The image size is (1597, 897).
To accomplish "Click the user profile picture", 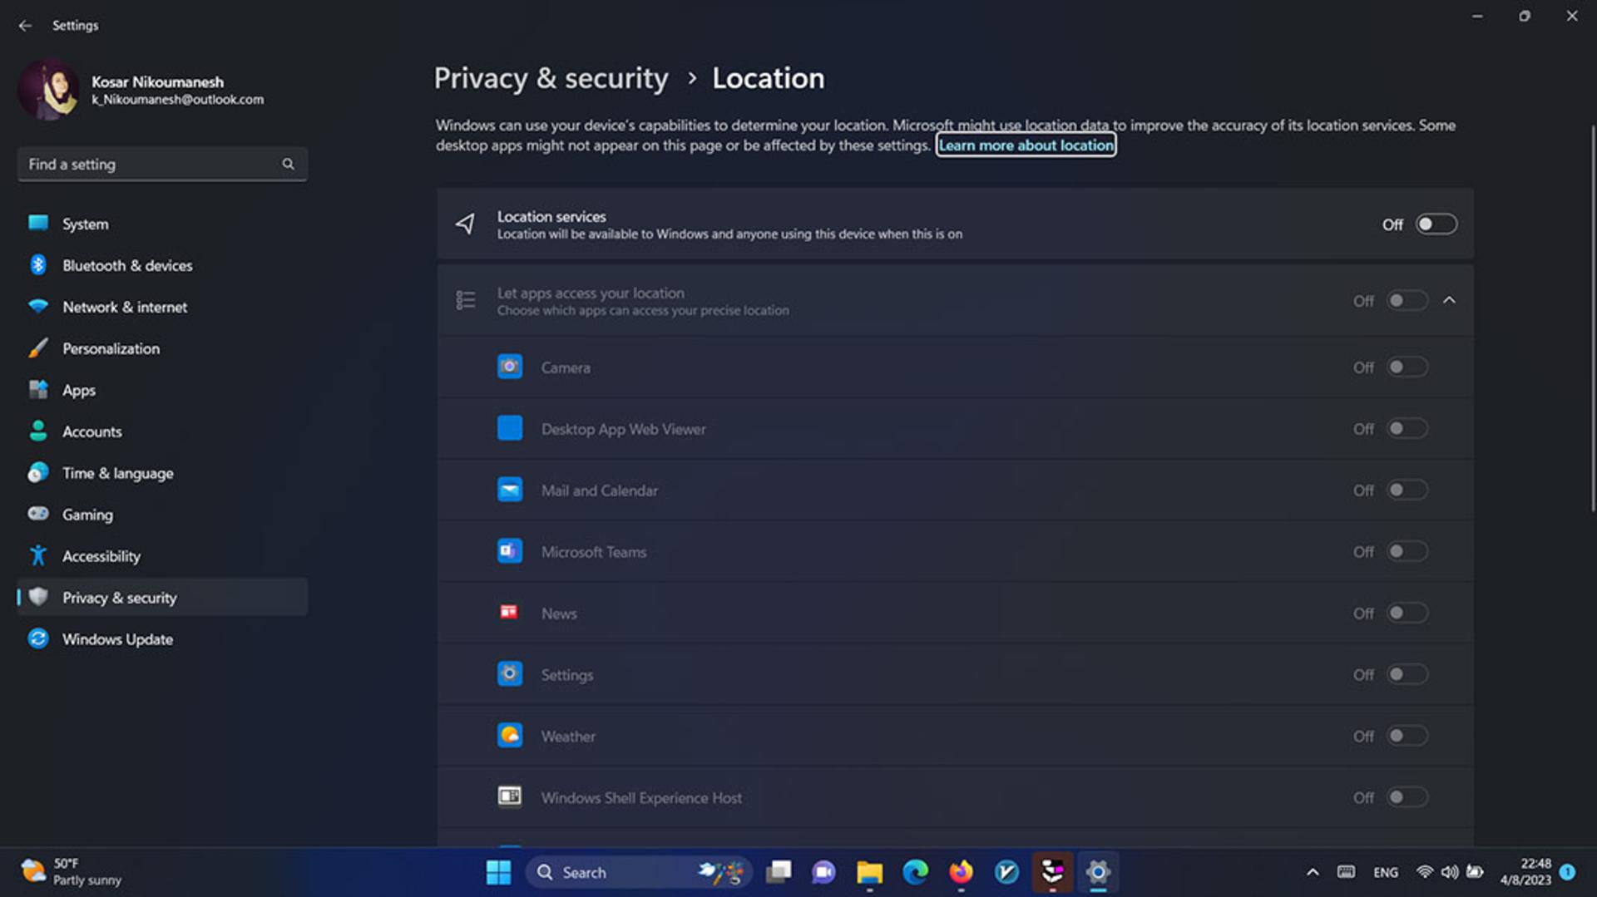I will tap(48, 90).
